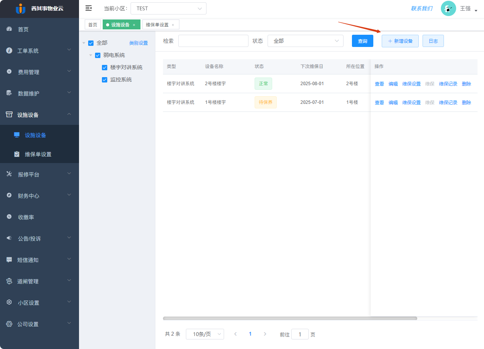This screenshot has height=349, width=484.
Task: Uncheck the 全部 checkbox in category tree
Action: point(91,43)
